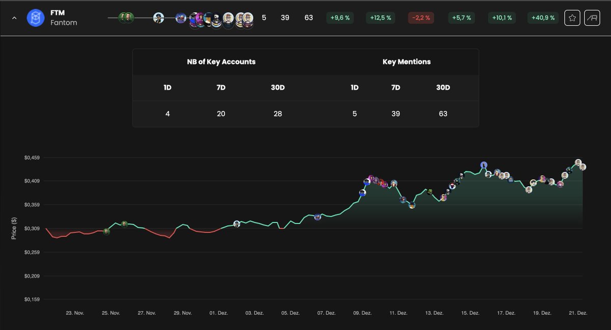The width and height of the screenshot is (611, 330).
Task: Select 7D column under NB of Key Accounts
Action: click(x=221, y=88)
